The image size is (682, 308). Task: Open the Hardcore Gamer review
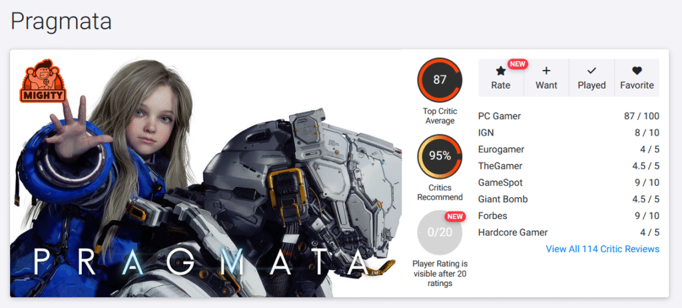point(569,232)
